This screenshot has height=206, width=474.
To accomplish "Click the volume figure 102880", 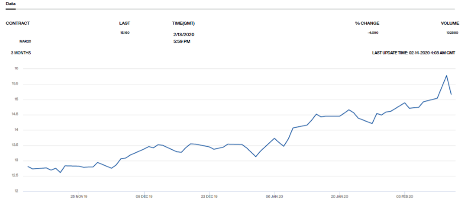I will 452,33.
